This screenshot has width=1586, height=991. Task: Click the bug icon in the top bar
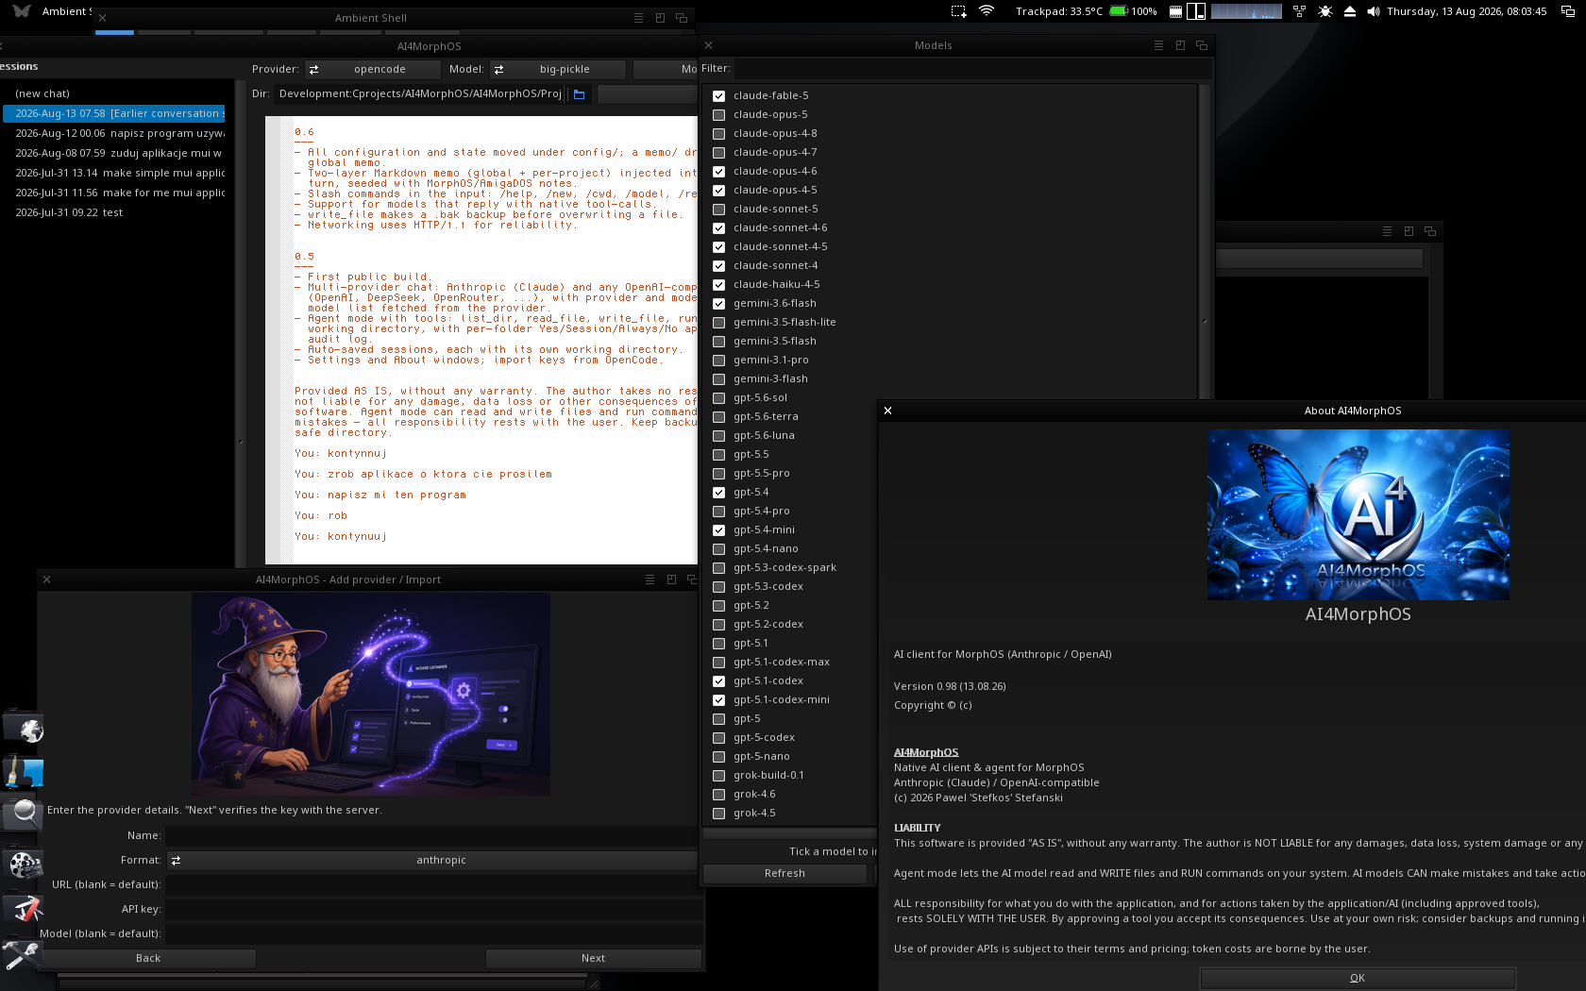coord(1325,11)
